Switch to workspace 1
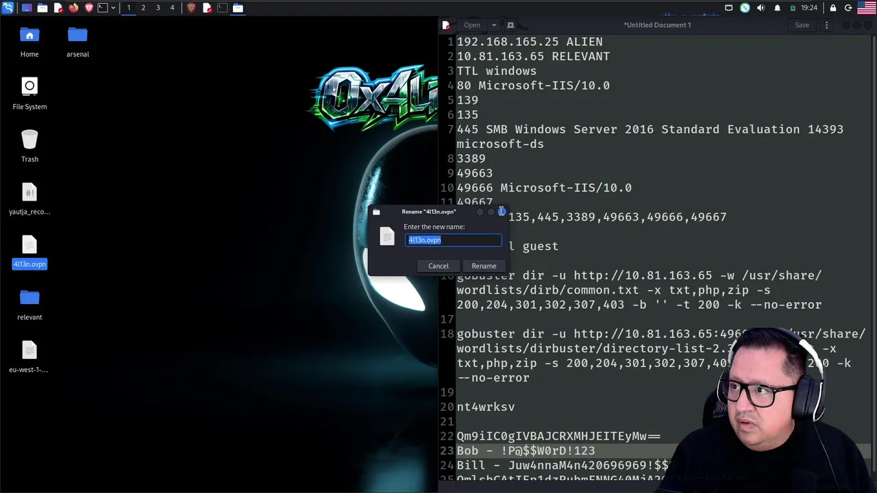This screenshot has height=493, width=877. 129,8
